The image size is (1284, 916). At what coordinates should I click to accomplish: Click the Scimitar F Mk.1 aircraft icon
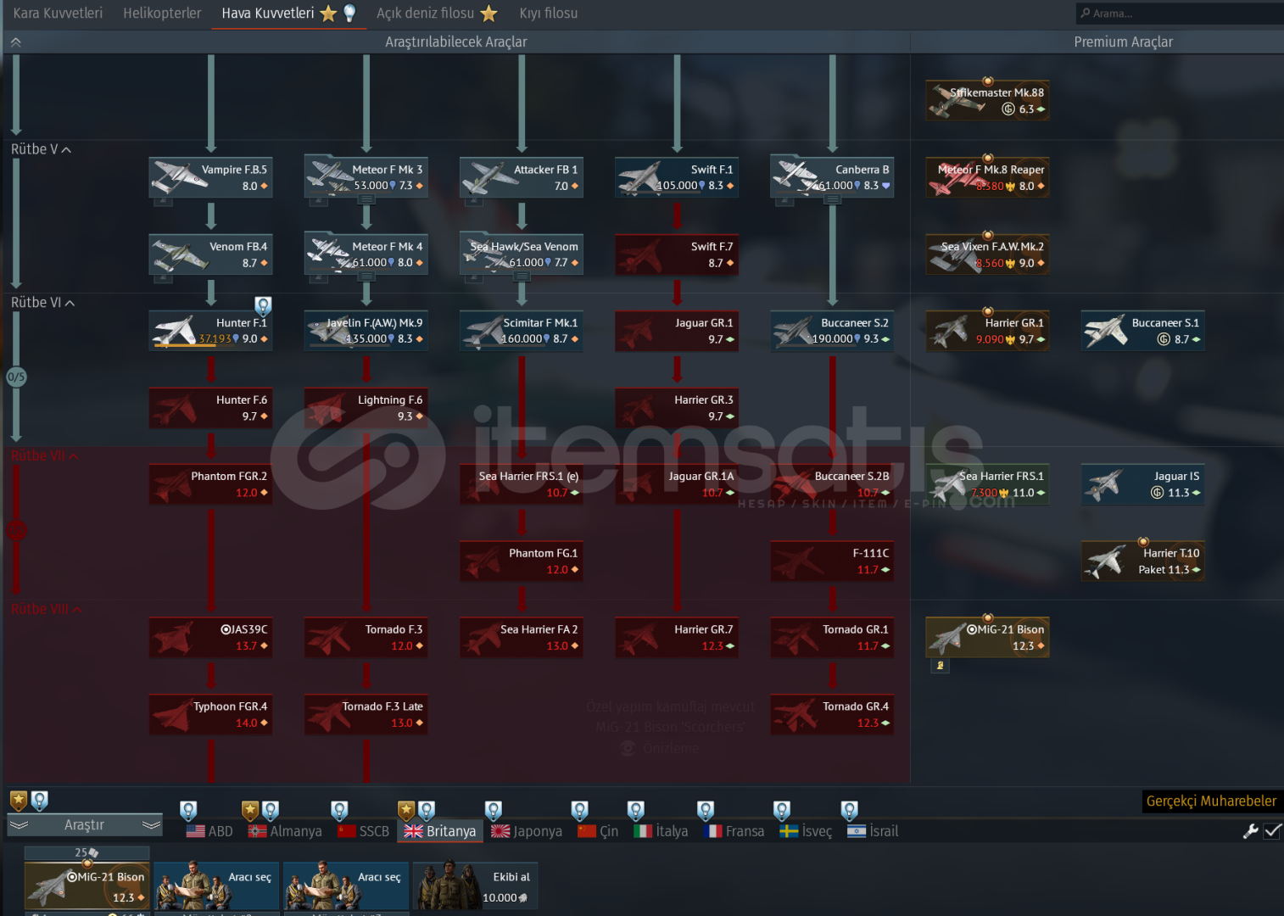click(484, 332)
